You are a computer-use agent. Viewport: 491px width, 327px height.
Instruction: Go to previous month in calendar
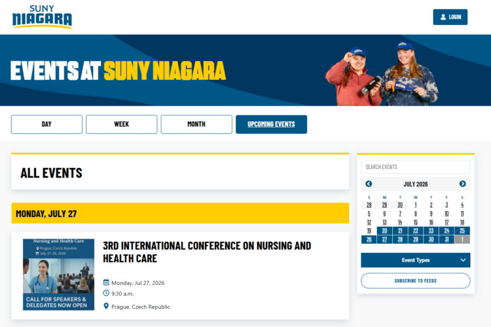pos(369,183)
